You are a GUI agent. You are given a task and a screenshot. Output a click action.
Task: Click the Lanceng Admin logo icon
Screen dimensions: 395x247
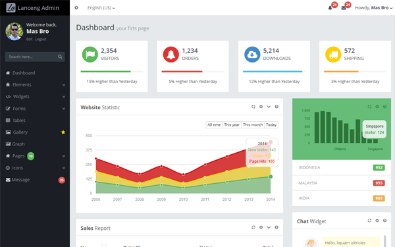[x=11, y=8]
